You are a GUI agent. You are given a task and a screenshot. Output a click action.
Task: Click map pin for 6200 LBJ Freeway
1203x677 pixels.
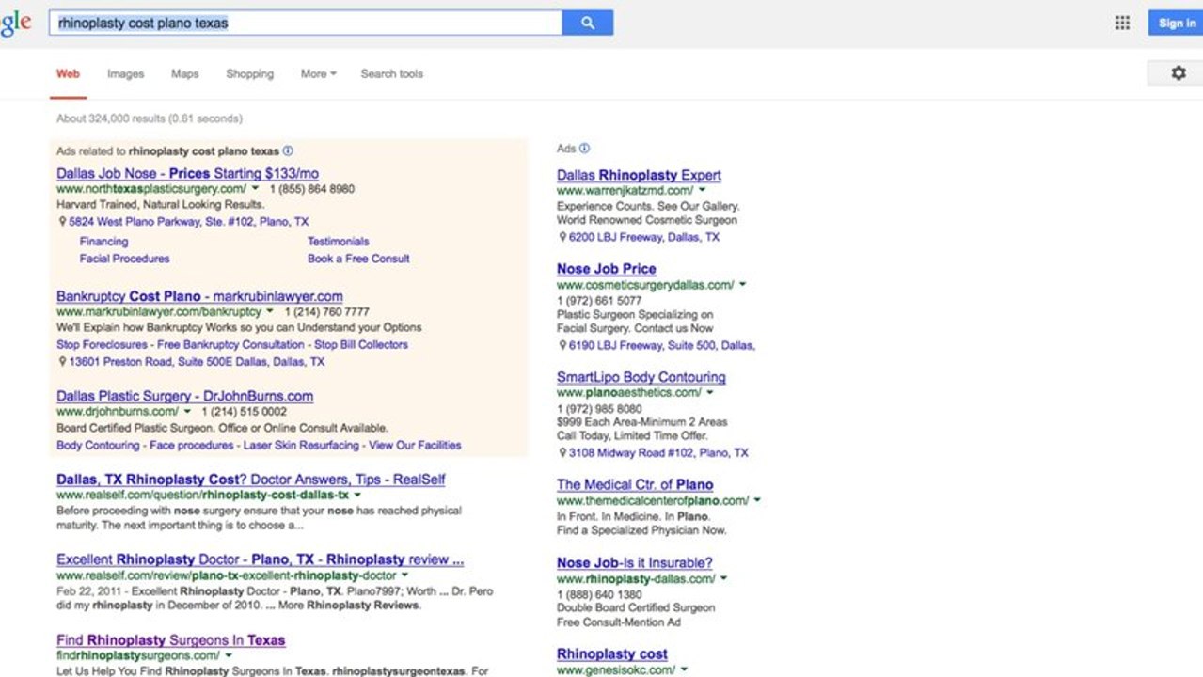562,238
